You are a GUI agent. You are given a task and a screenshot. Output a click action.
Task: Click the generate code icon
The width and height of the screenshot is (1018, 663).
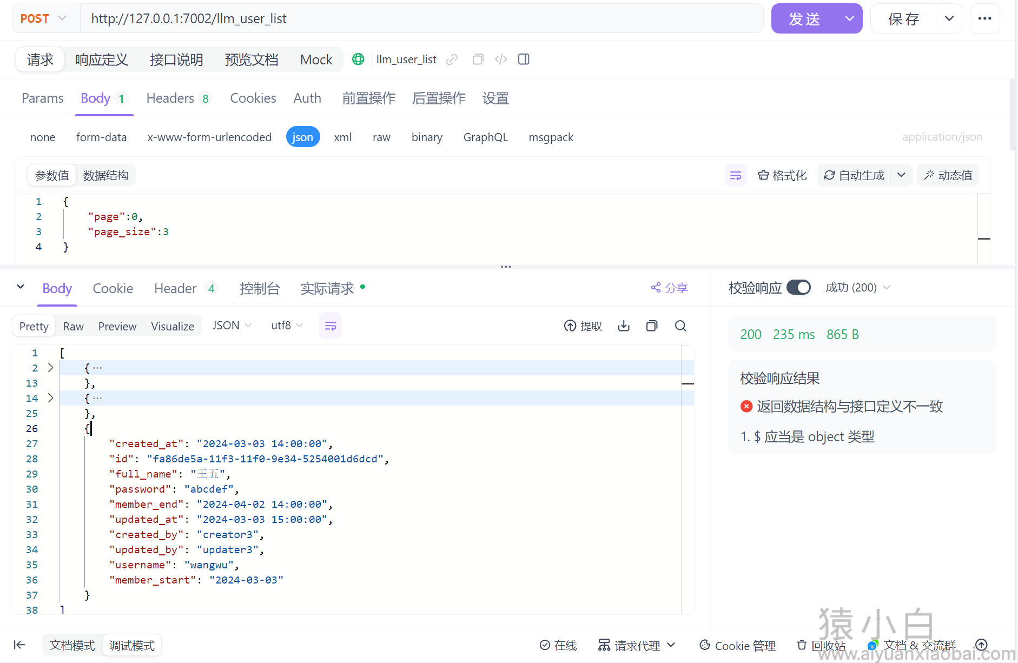tap(501, 59)
